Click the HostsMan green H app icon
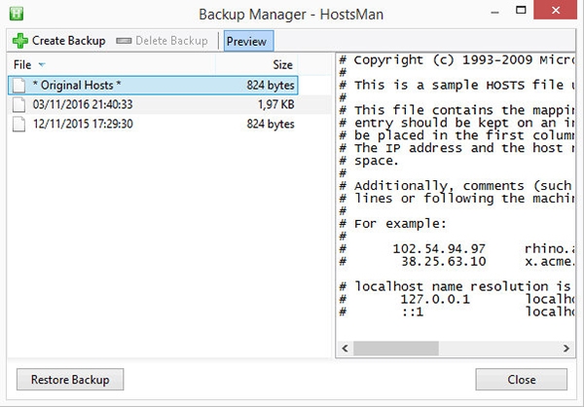The image size is (584, 407). coord(16,14)
